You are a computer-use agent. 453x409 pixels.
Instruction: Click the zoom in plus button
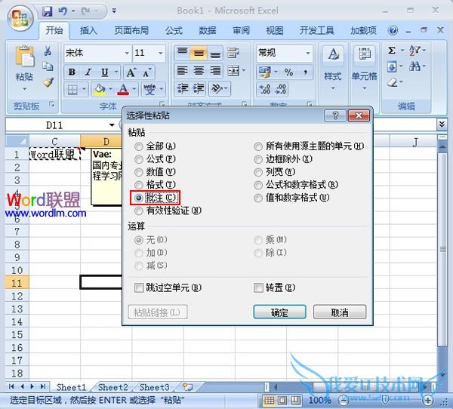tap(428, 401)
